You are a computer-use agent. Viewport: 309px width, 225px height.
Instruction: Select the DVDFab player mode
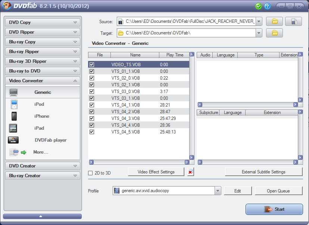coord(43,140)
